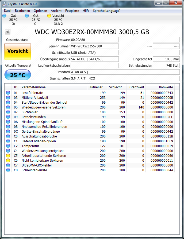Click the Schnittstelle field USB (Serial ATA)
Screen dimensions: 184x239
click(95, 53)
